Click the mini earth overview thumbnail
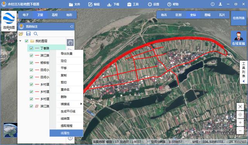The image size is (248, 145). [x=10, y=130]
